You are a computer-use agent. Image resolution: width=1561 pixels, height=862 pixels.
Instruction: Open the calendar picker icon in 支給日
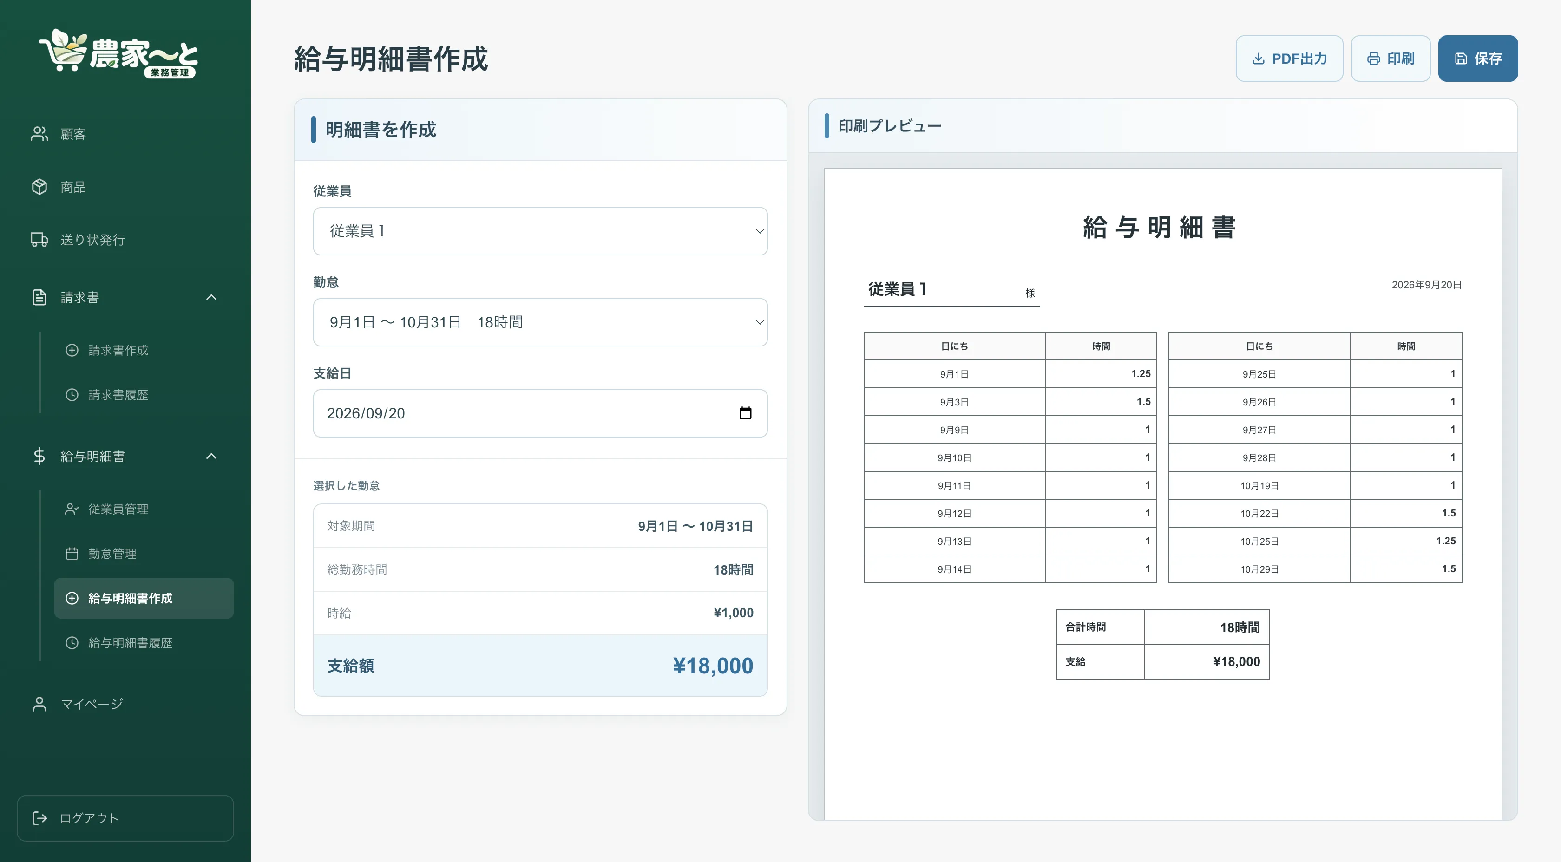click(x=745, y=413)
